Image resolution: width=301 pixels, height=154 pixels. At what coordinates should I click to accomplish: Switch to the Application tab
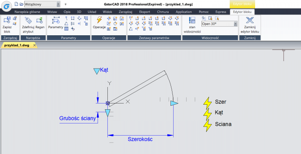pos(184,12)
